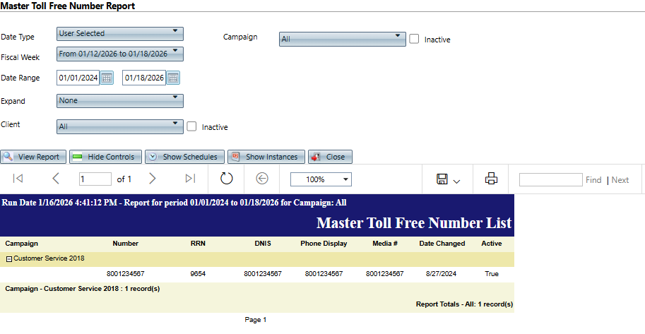Enable the Inactive checkbox next to Campaign
Image resolution: width=645 pixels, height=334 pixels.
coord(415,40)
